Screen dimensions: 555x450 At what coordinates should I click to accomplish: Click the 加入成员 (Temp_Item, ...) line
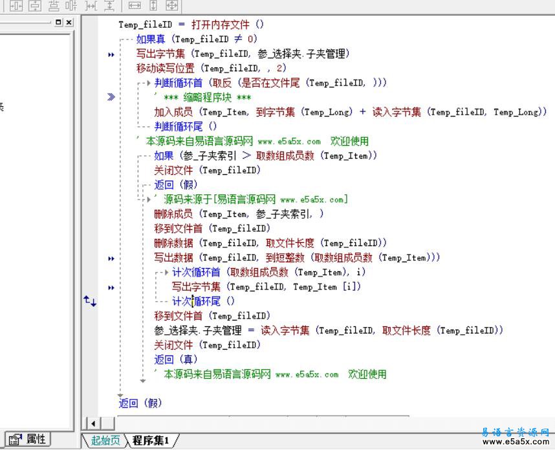[x=351, y=112]
